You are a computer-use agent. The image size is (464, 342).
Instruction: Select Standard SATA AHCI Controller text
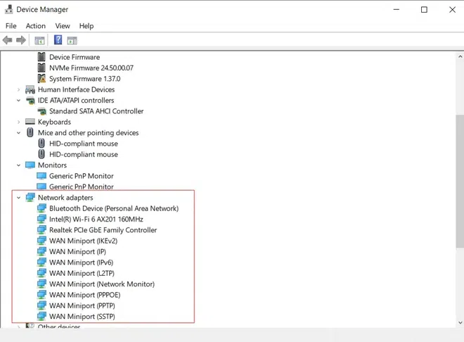[x=96, y=111]
